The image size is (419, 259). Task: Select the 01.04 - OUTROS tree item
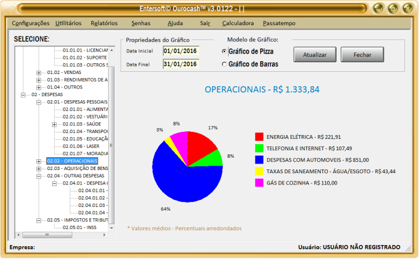pos(65,87)
